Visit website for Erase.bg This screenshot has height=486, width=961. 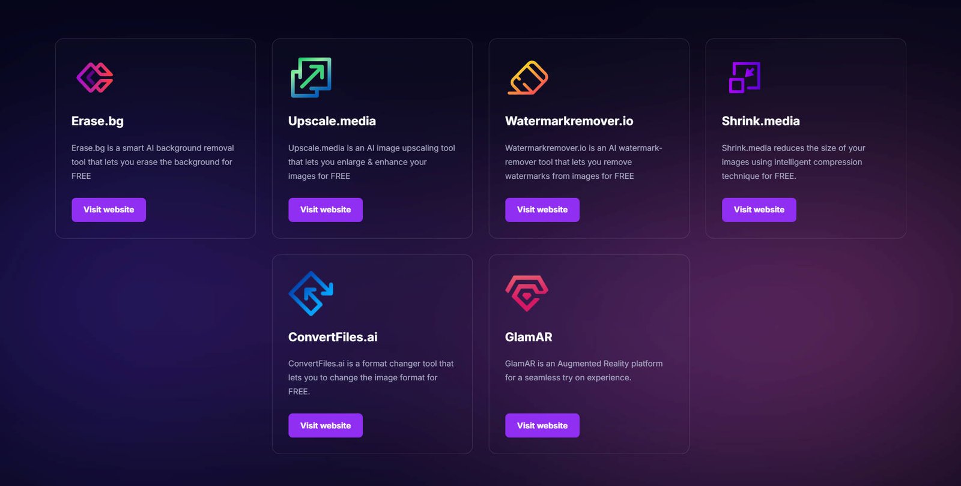[x=109, y=210]
